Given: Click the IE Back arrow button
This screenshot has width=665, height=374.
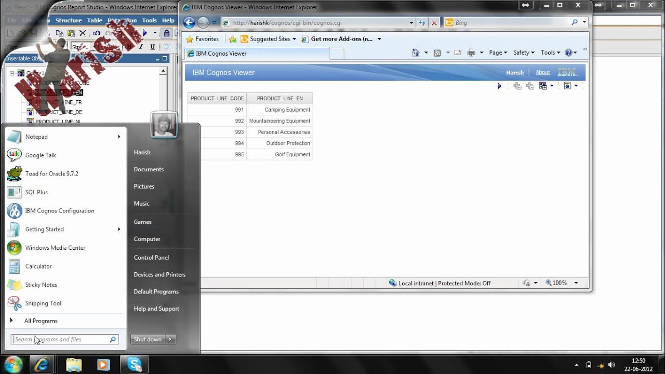Looking at the screenshot, I should pyautogui.click(x=189, y=22).
